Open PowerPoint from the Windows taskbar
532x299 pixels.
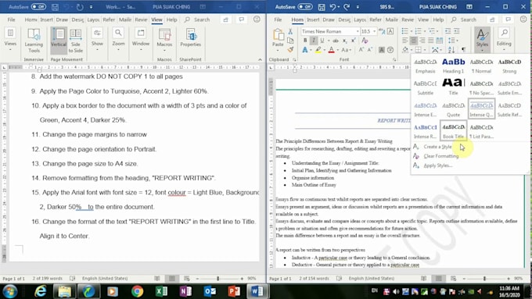coord(234,291)
